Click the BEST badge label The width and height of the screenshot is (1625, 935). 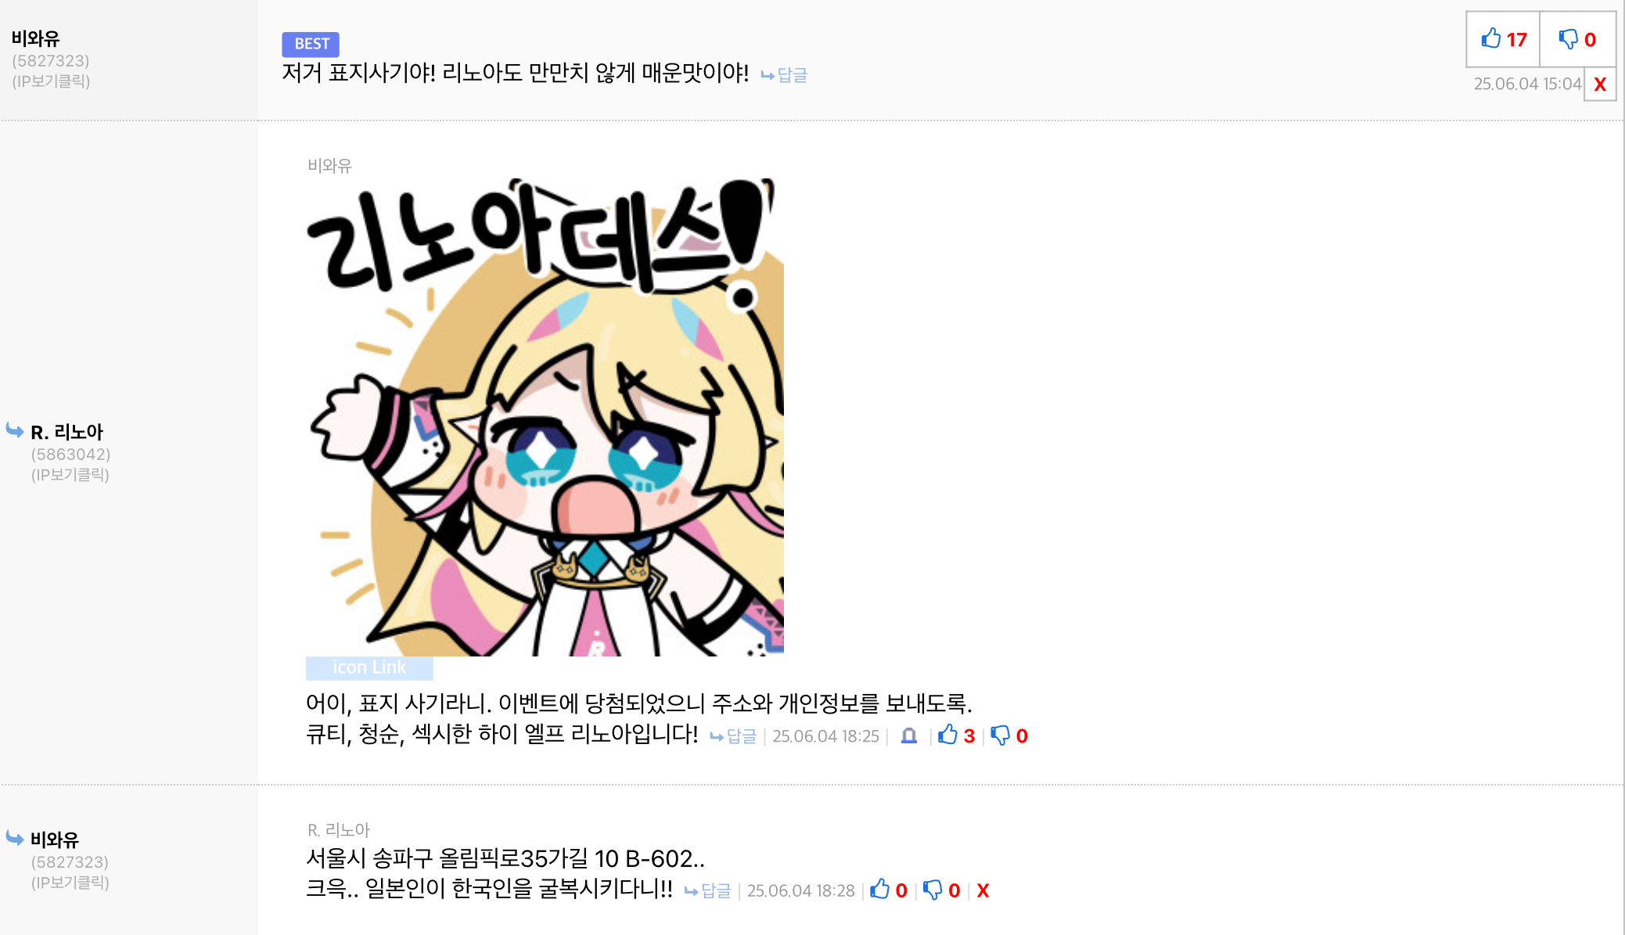tap(311, 44)
